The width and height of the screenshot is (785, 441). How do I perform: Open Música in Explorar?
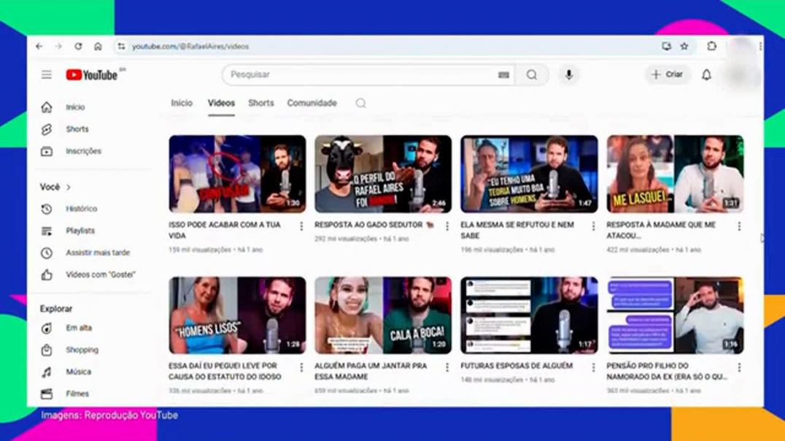pyautogui.click(x=78, y=372)
